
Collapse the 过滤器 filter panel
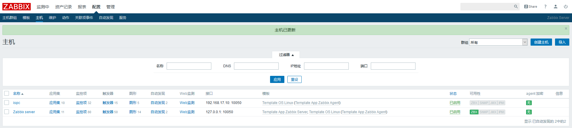point(286,55)
